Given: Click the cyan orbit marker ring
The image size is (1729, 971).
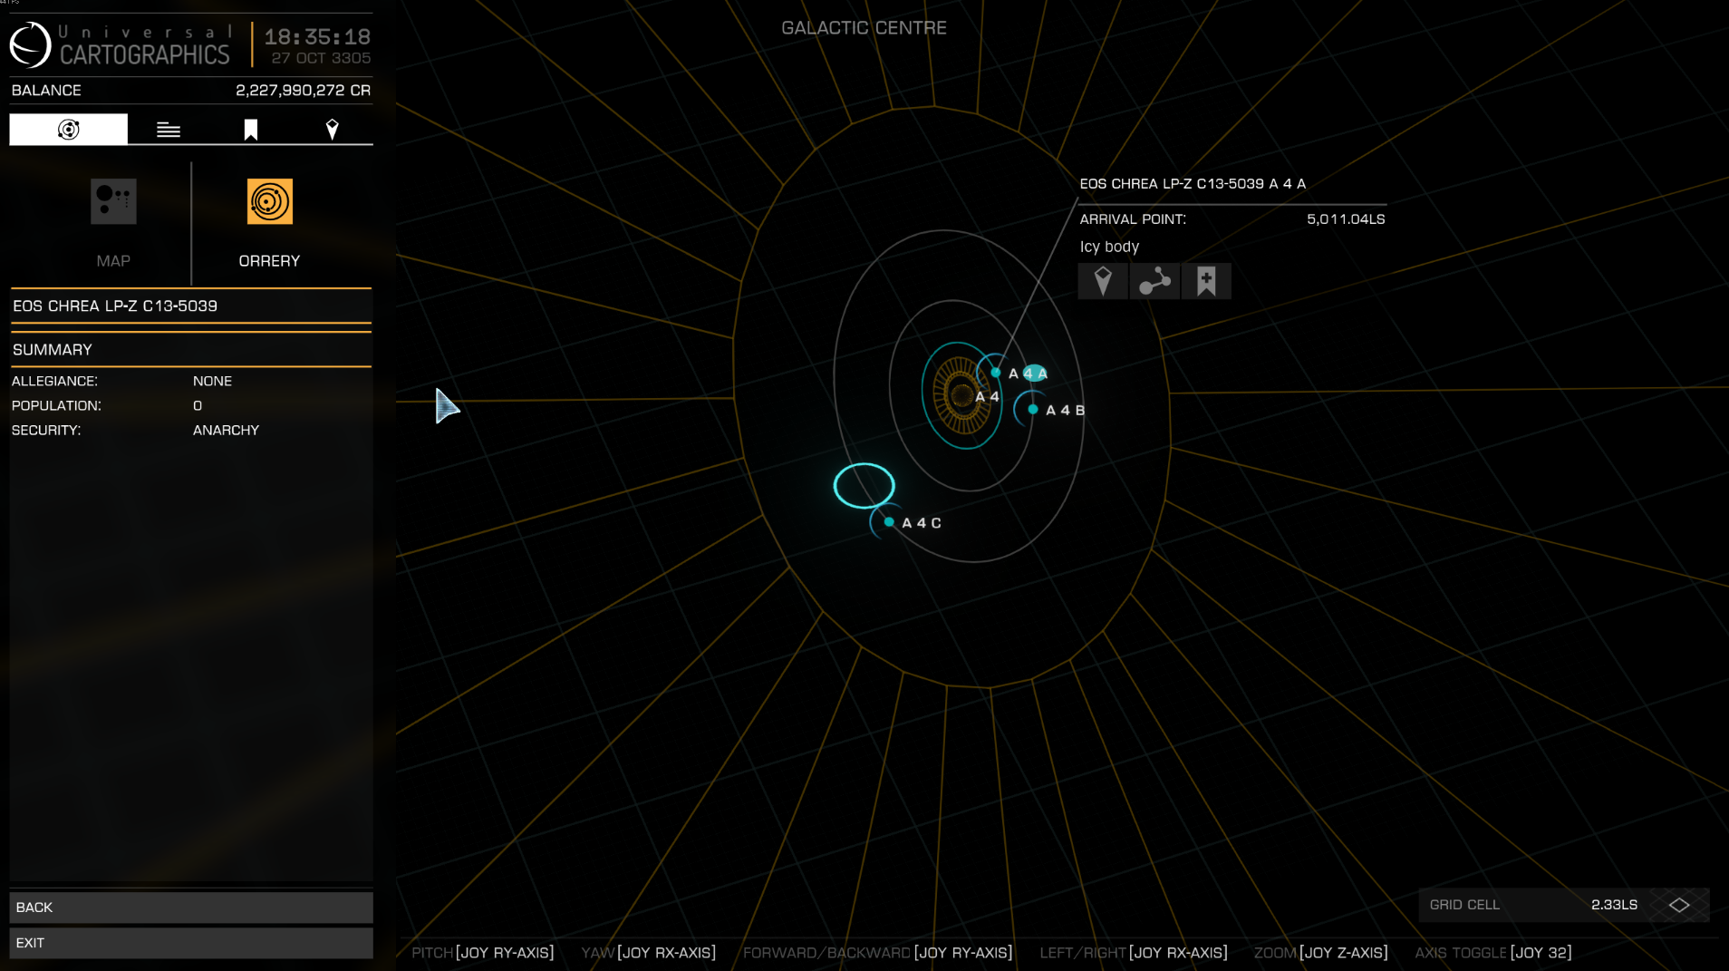Looking at the screenshot, I should pos(864,485).
